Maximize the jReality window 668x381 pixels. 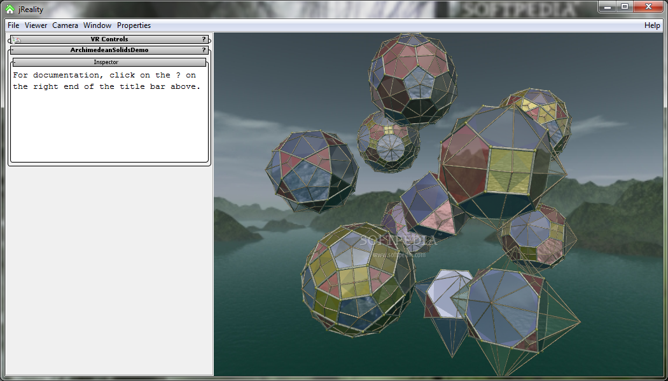[x=625, y=7]
